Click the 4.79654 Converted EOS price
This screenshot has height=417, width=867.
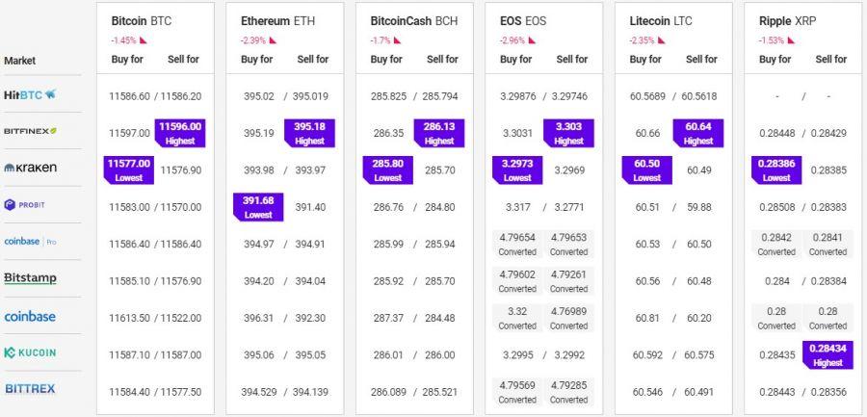point(517,244)
